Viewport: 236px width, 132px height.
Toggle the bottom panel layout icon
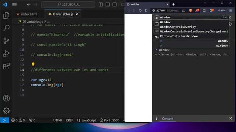(108, 4)
